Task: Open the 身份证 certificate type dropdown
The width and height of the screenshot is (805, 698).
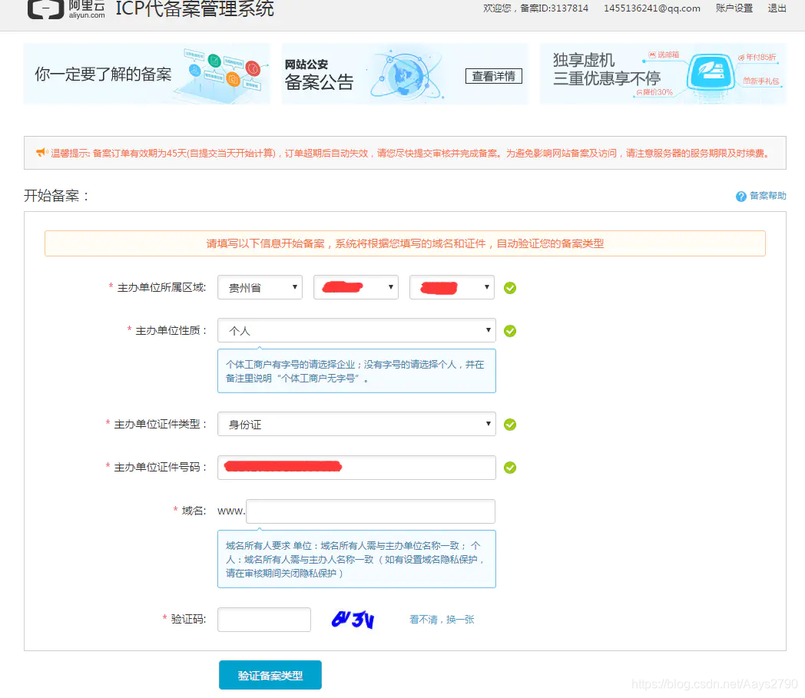Action: point(356,424)
